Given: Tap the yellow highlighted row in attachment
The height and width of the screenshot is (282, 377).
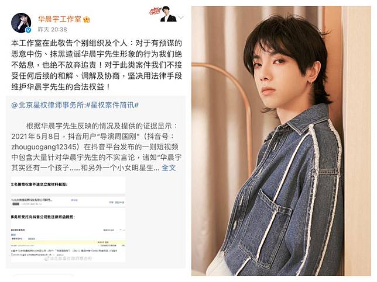Looking at the screenshot, I should (x=68, y=242).
